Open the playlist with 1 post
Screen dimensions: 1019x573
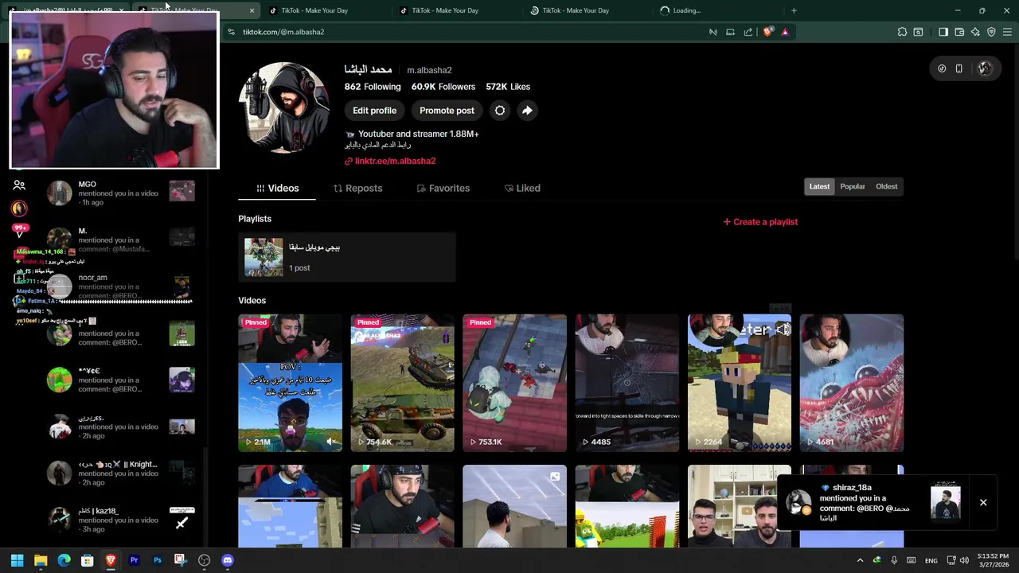(x=347, y=257)
